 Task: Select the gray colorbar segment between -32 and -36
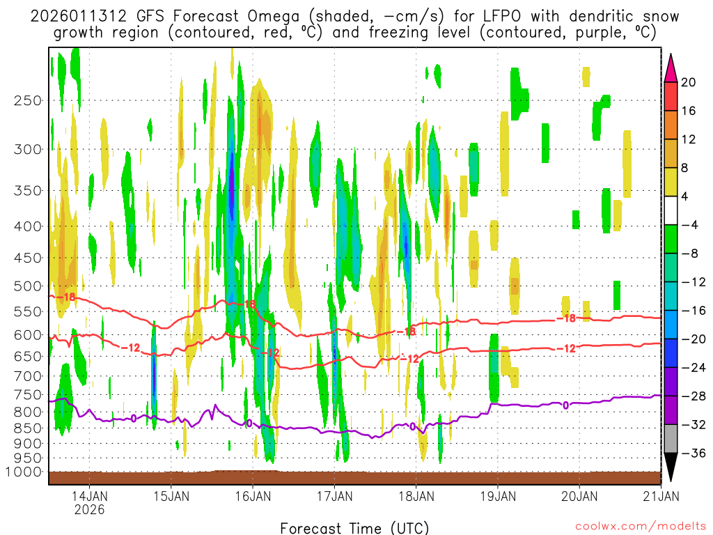tap(671, 439)
